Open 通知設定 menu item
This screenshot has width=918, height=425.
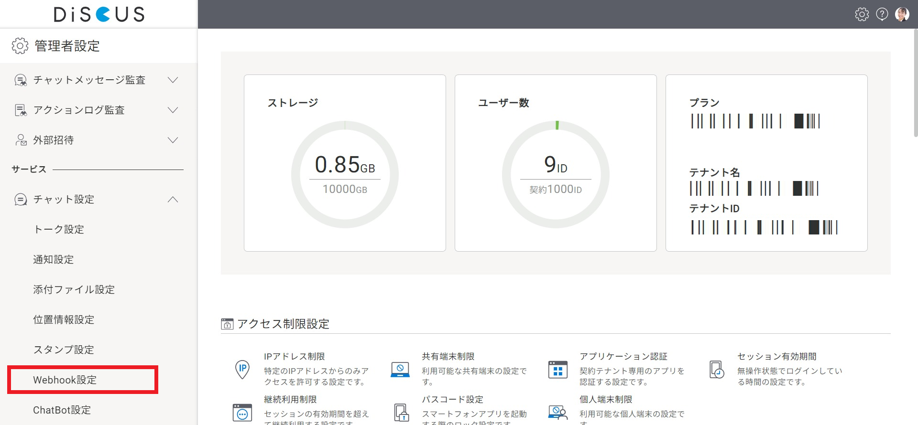click(x=54, y=260)
